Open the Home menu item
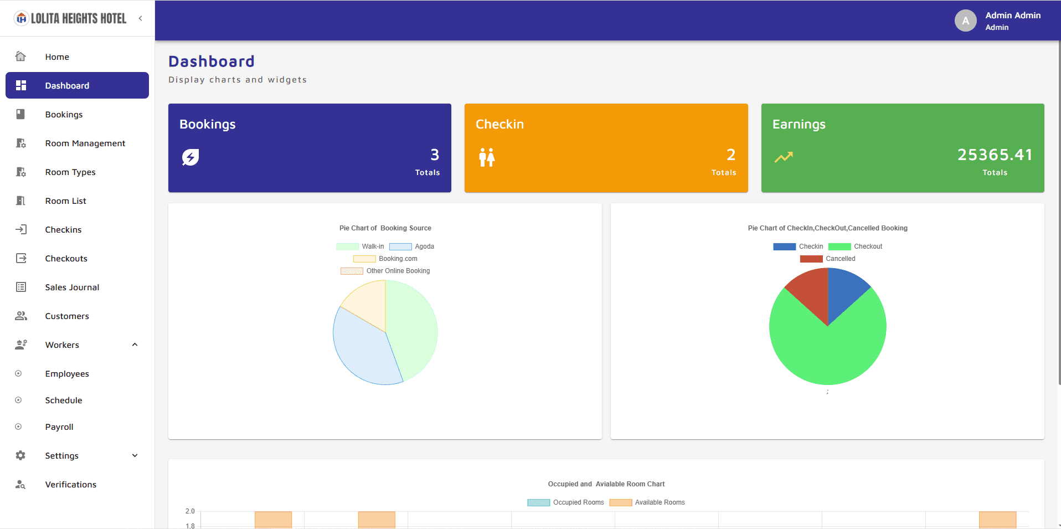This screenshot has height=529, width=1061. (77, 57)
